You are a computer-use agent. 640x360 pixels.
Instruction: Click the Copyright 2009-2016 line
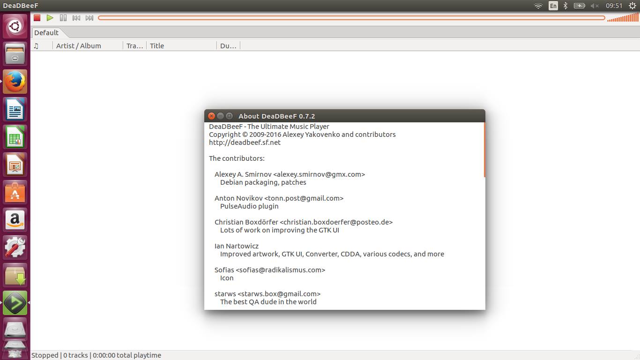tap(302, 135)
